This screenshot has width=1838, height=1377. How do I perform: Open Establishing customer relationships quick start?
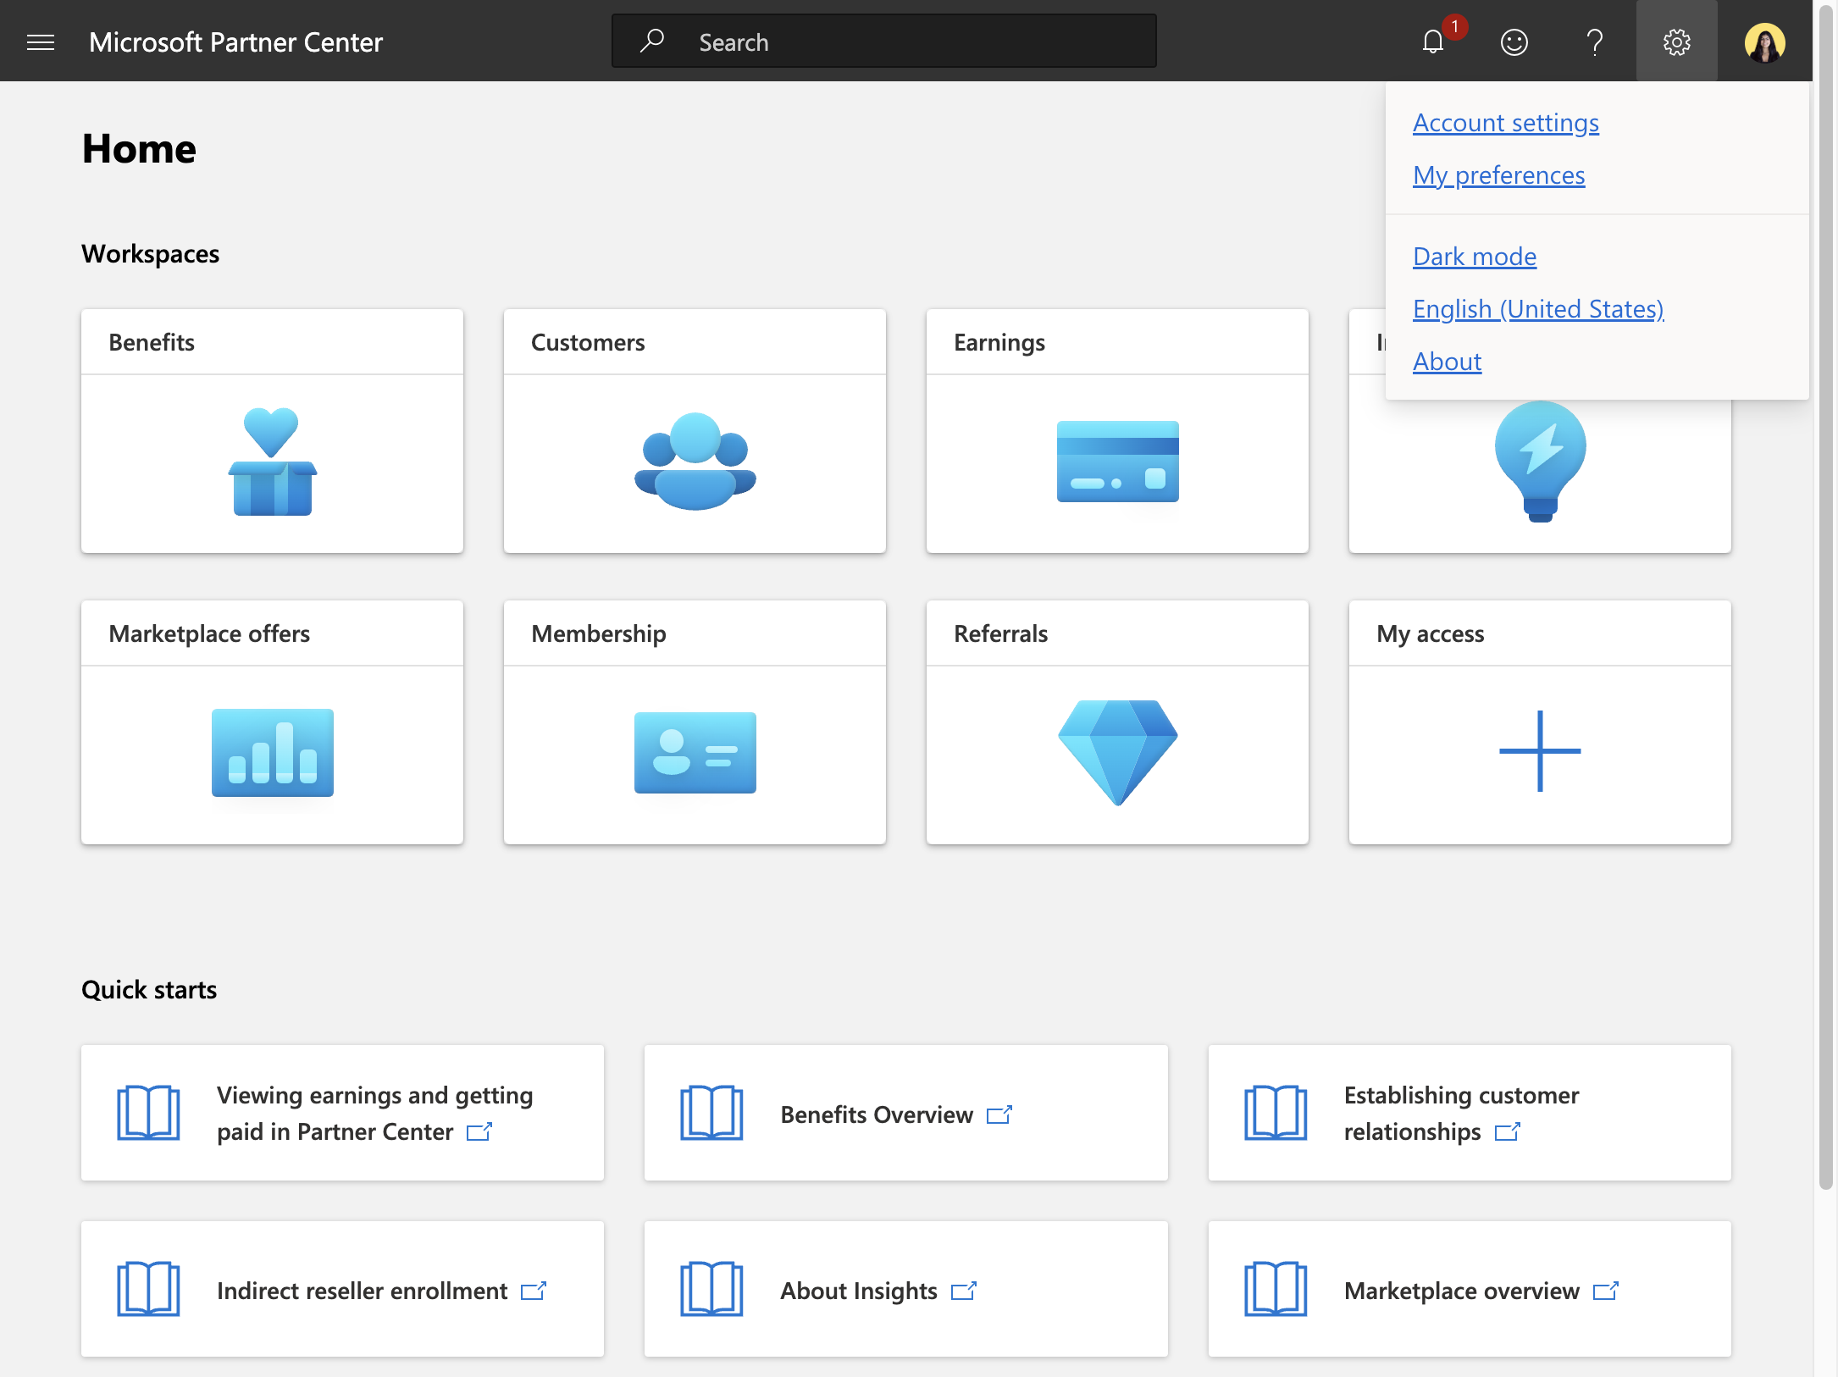coord(1470,1113)
